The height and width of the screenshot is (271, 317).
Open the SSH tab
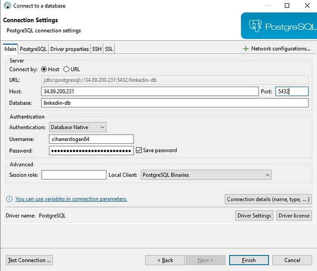[x=97, y=49]
